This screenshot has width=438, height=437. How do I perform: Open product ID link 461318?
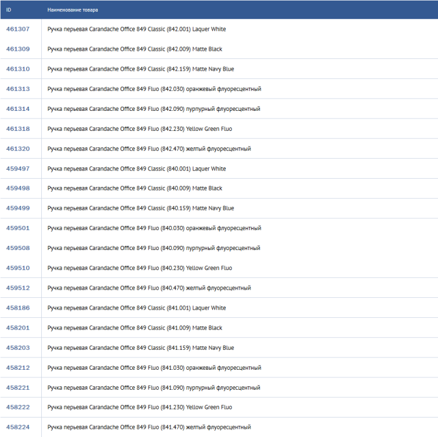click(x=18, y=129)
